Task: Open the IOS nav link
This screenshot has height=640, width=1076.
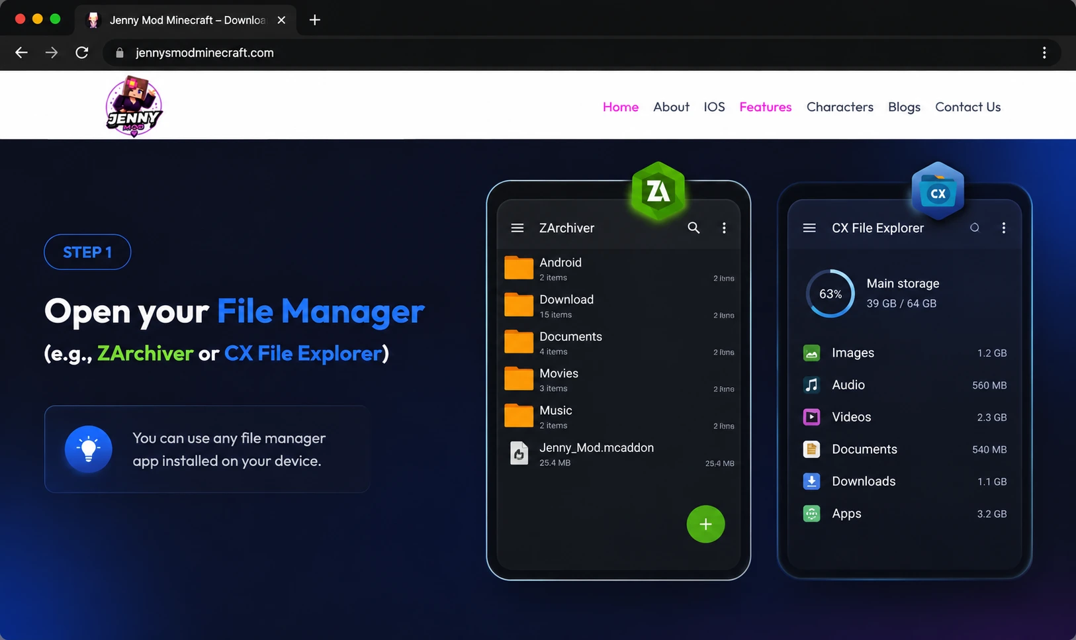Action: [714, 107]
